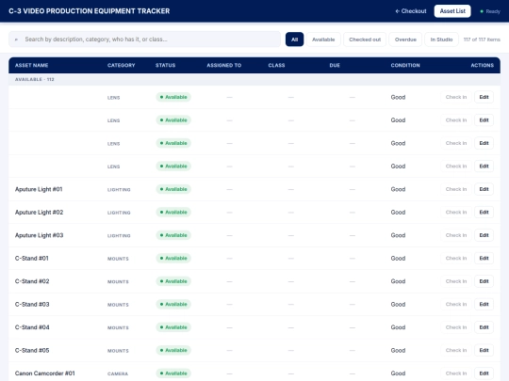Click the CATEGORY column header
The height and width of the screenshot is (381, 509).
tap(121, 65)
